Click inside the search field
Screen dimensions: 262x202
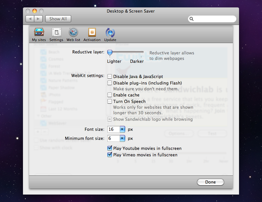pos(214,19)
